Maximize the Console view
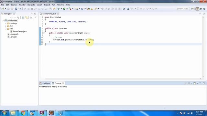The image size is (207, 116). (x=204, y=83)
